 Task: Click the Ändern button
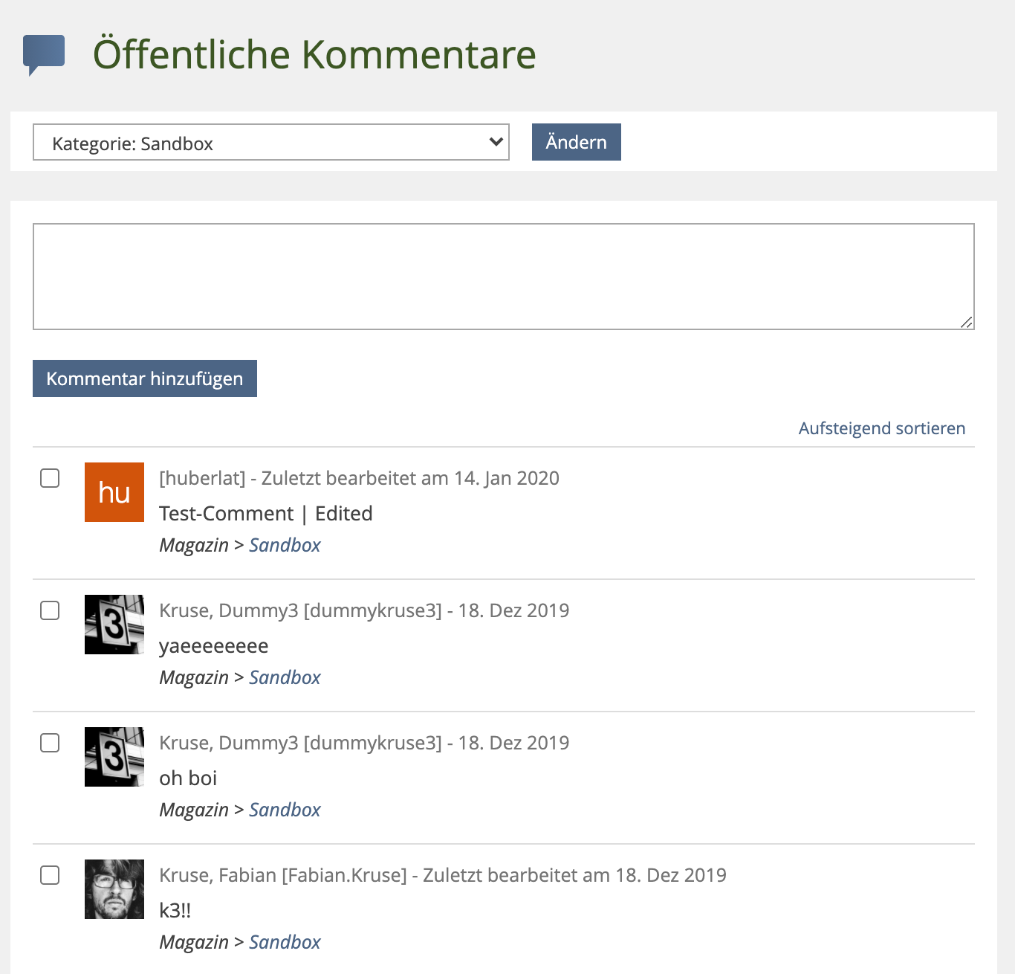coord(576,142)
